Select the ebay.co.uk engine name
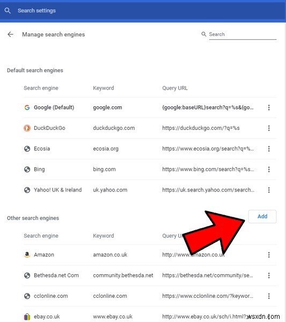 pos(47,317)
